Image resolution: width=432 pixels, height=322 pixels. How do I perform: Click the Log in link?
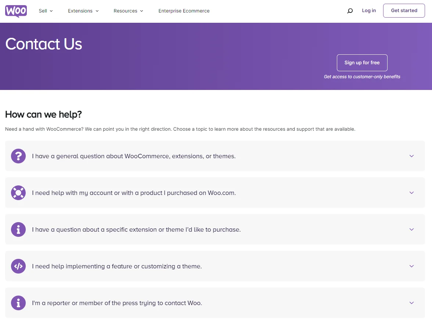pyautogui.click(x=369, y=11)
